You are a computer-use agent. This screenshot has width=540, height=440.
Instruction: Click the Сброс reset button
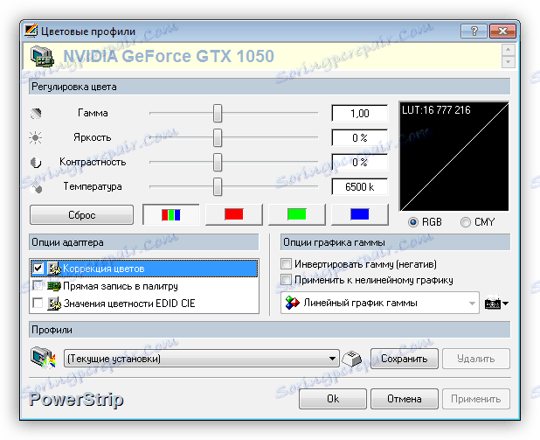(x=81, y=215)
